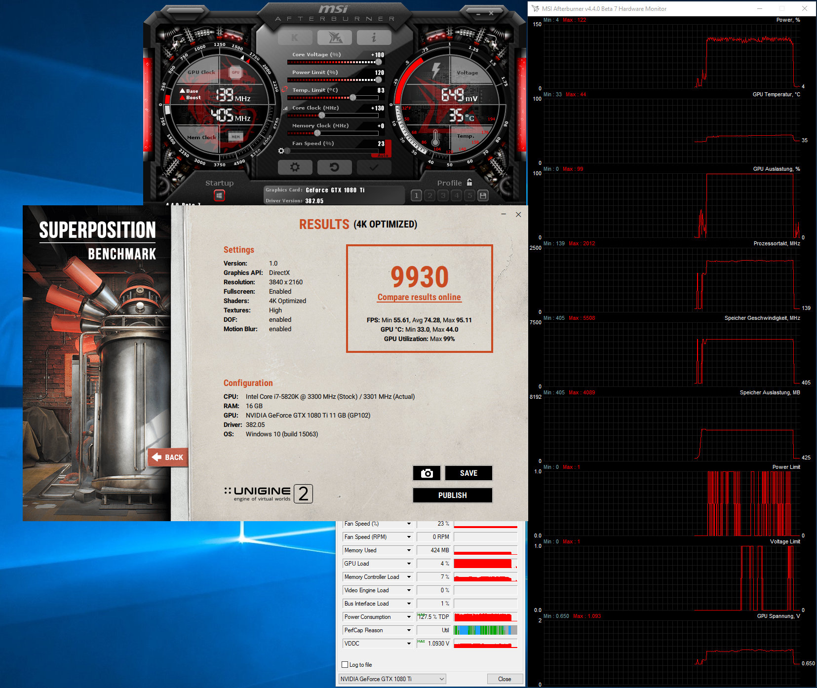Screen dimensions: 817x688
Task: Minimize the Afterburner skin window
Action: (x=478, y=14)
